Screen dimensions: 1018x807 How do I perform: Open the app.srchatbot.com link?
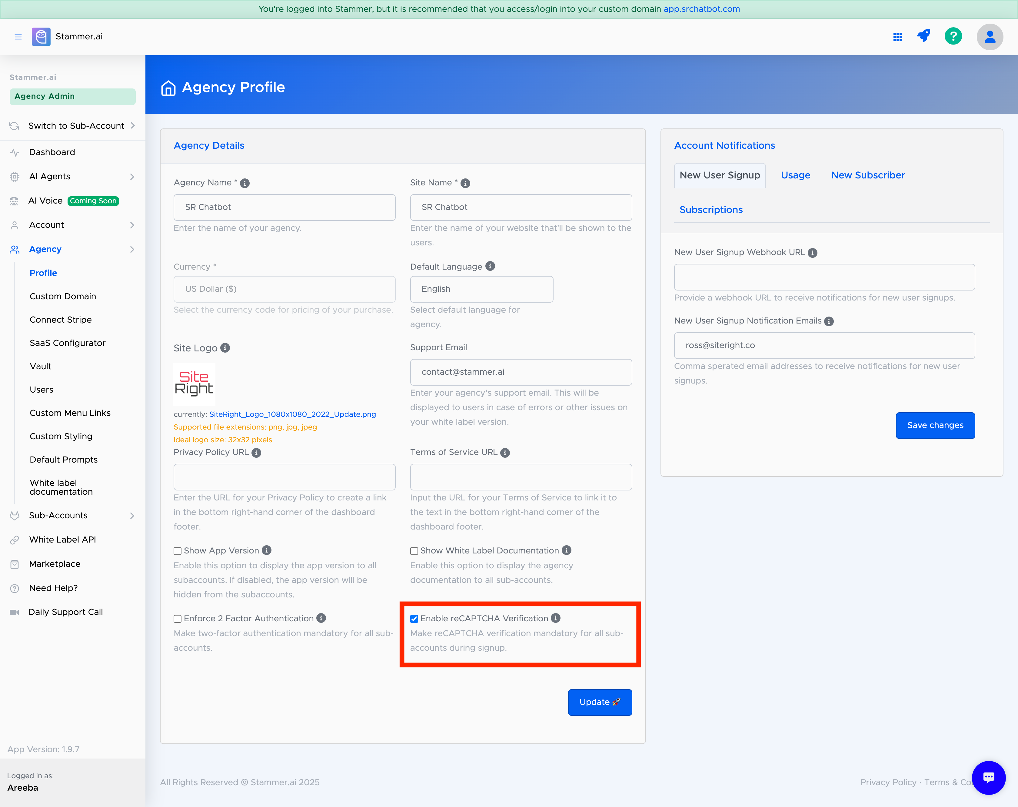click(702, 9)
